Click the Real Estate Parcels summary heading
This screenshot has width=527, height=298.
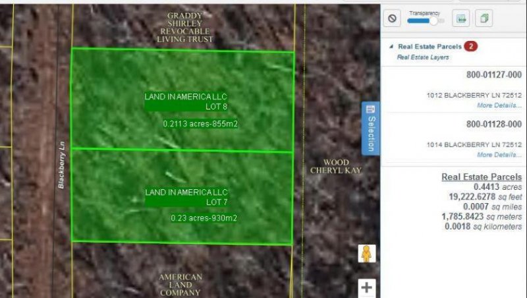[482, 177]
